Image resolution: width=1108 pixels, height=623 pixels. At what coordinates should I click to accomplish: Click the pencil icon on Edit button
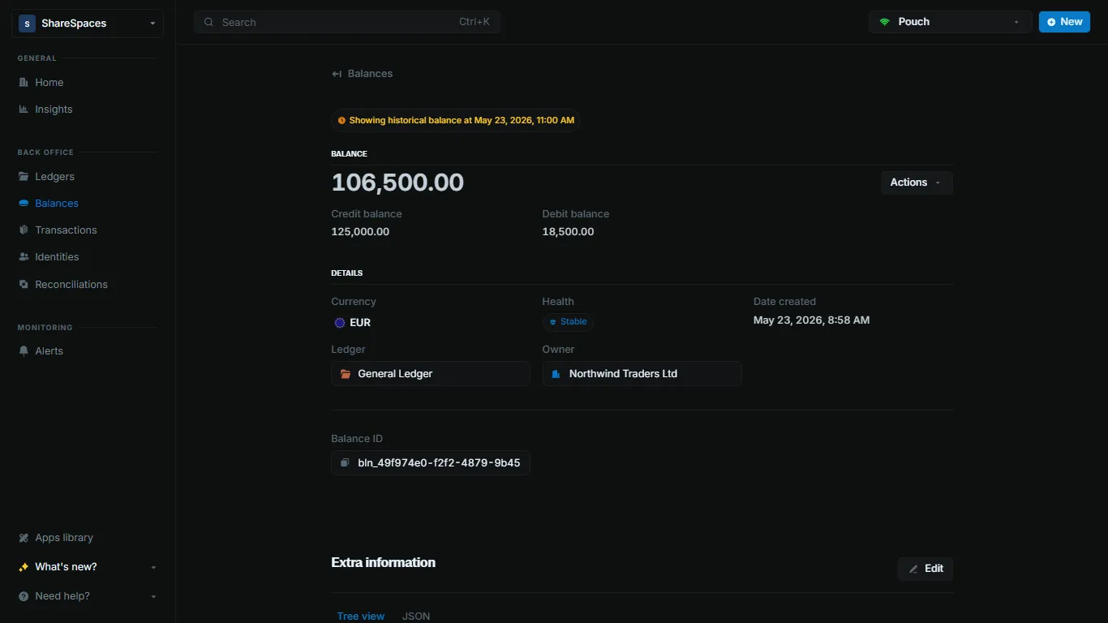913,569
